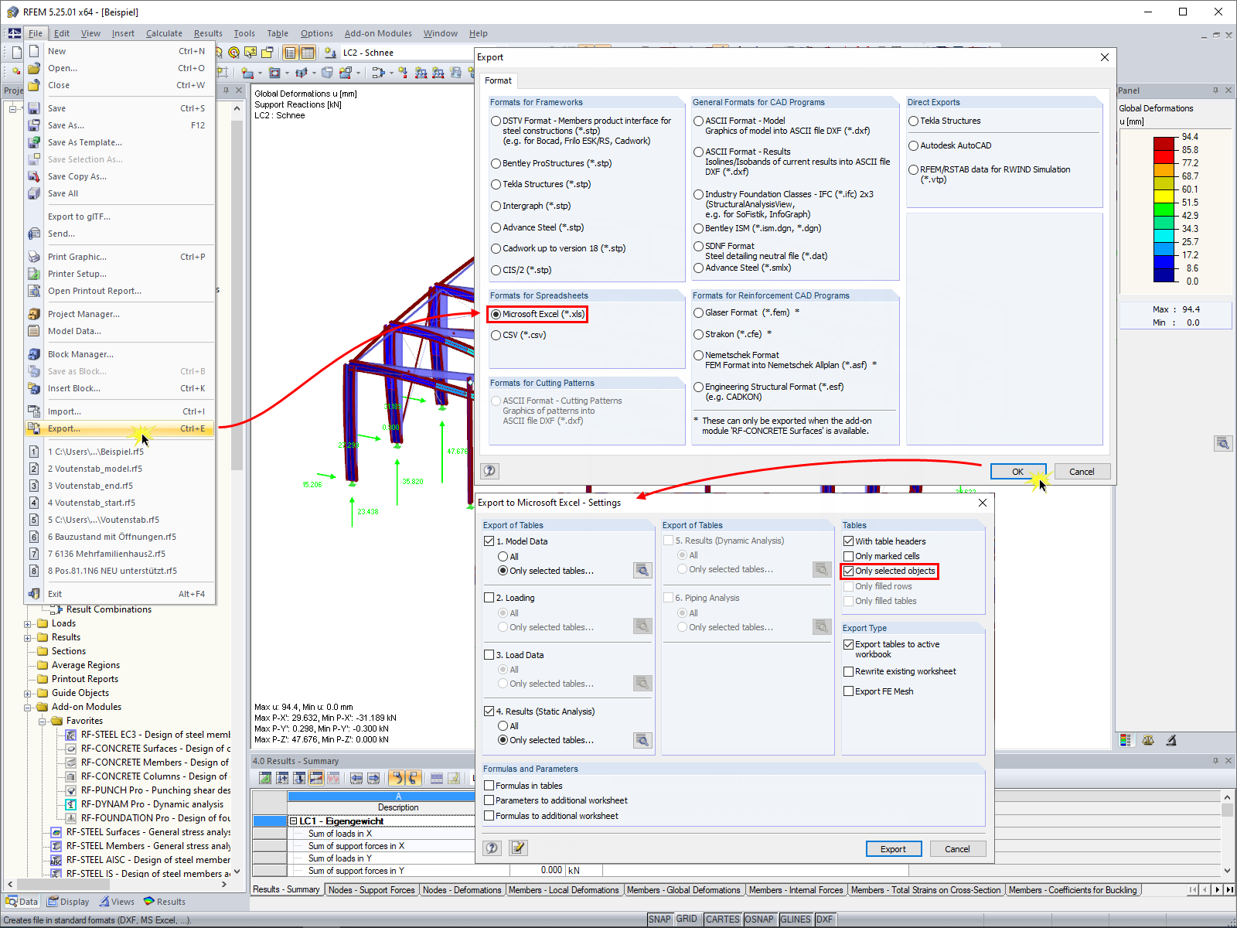The width and height of the screenshot is (1237, 928).
Task: Click the Help question mark icon in Export dialog
Action: click(x=490, y=470)
